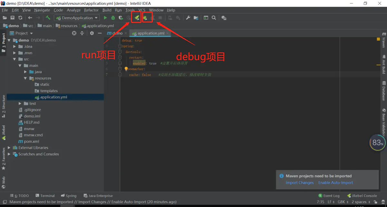
Task: Build project with the hammer icon
Action: click(x=48, y=18)
